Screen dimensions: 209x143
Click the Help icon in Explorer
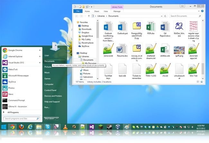click(x=202, y=11)
